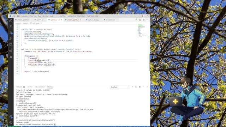Open the Help menu
This screenshot has width=226, height=127.
click(52, 16)
